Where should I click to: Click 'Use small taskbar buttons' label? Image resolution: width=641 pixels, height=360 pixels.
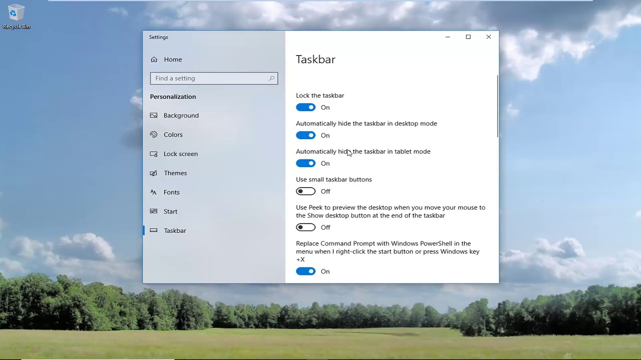click(334, 179)
